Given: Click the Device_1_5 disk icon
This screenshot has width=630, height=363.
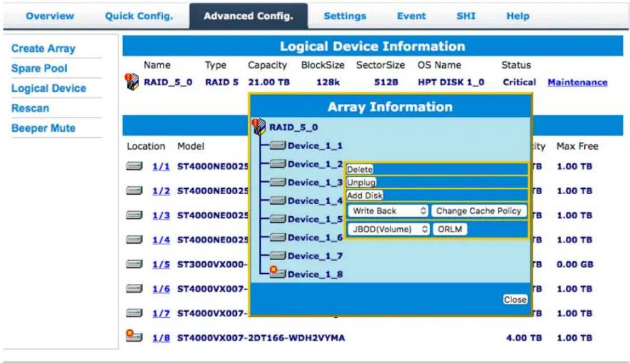Looking at the screenshot, I should click(278, 219).
